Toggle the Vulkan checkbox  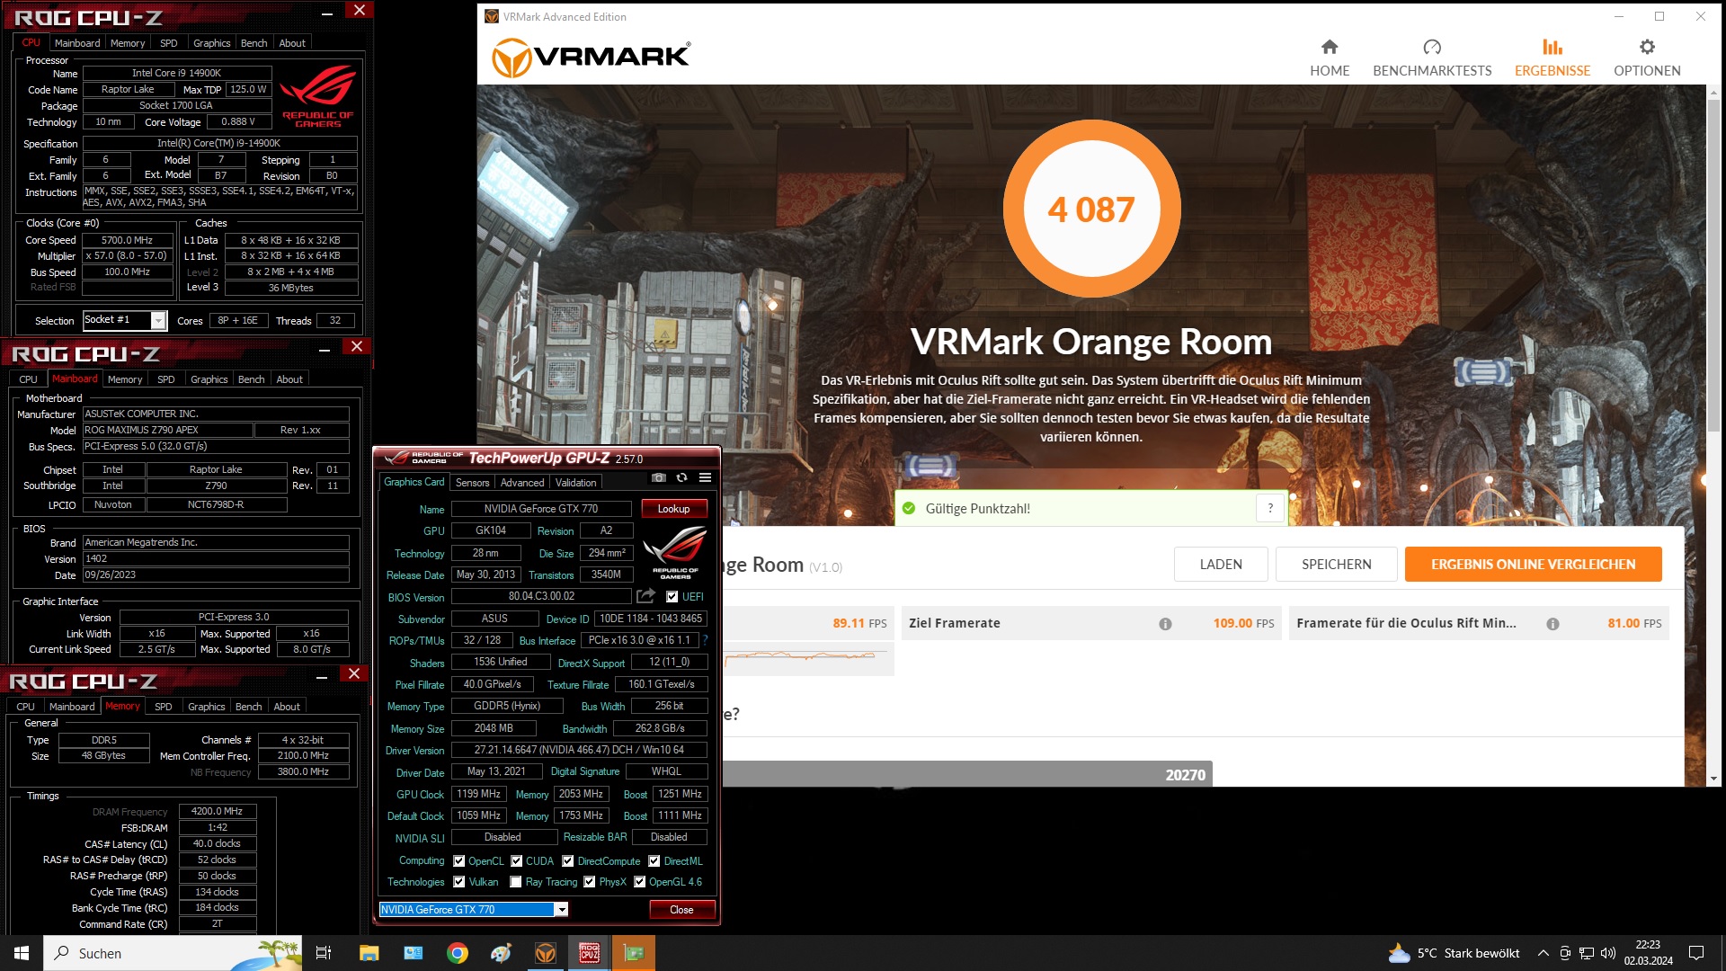click(458, 882)
